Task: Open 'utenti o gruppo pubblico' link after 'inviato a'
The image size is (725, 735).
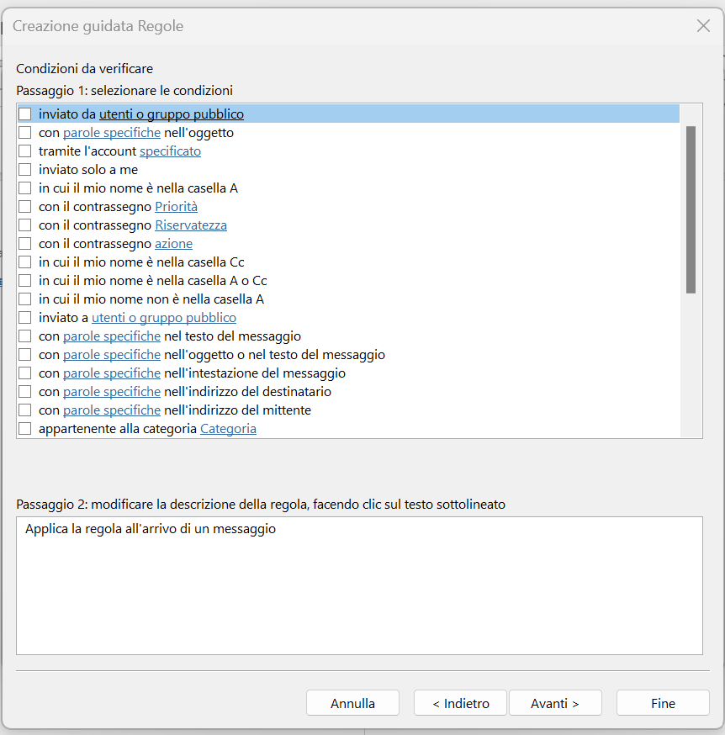Action: tap(164, 317)
